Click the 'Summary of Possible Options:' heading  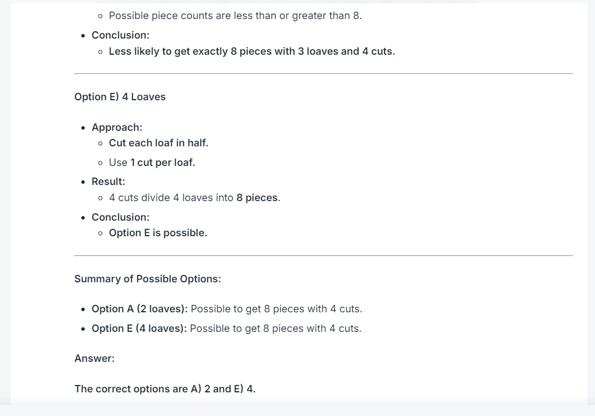pos(148,279)
